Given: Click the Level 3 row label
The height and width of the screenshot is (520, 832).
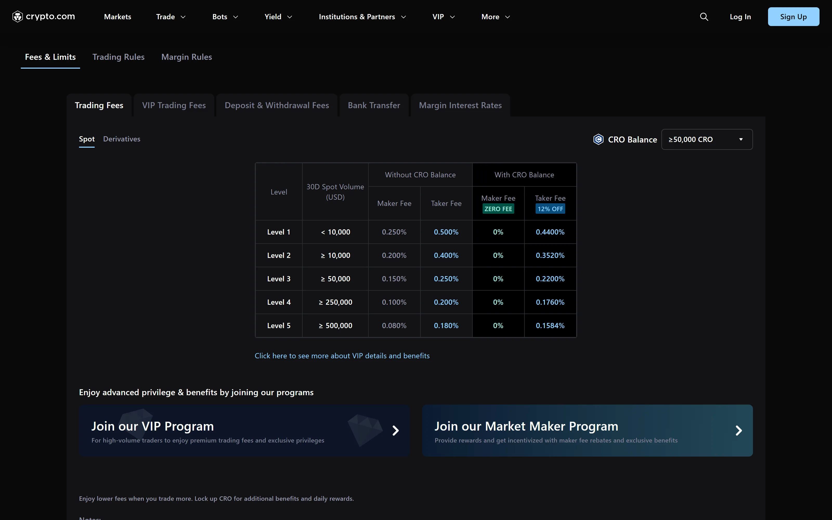Looking at the screenshot, I should click(279, 279).
